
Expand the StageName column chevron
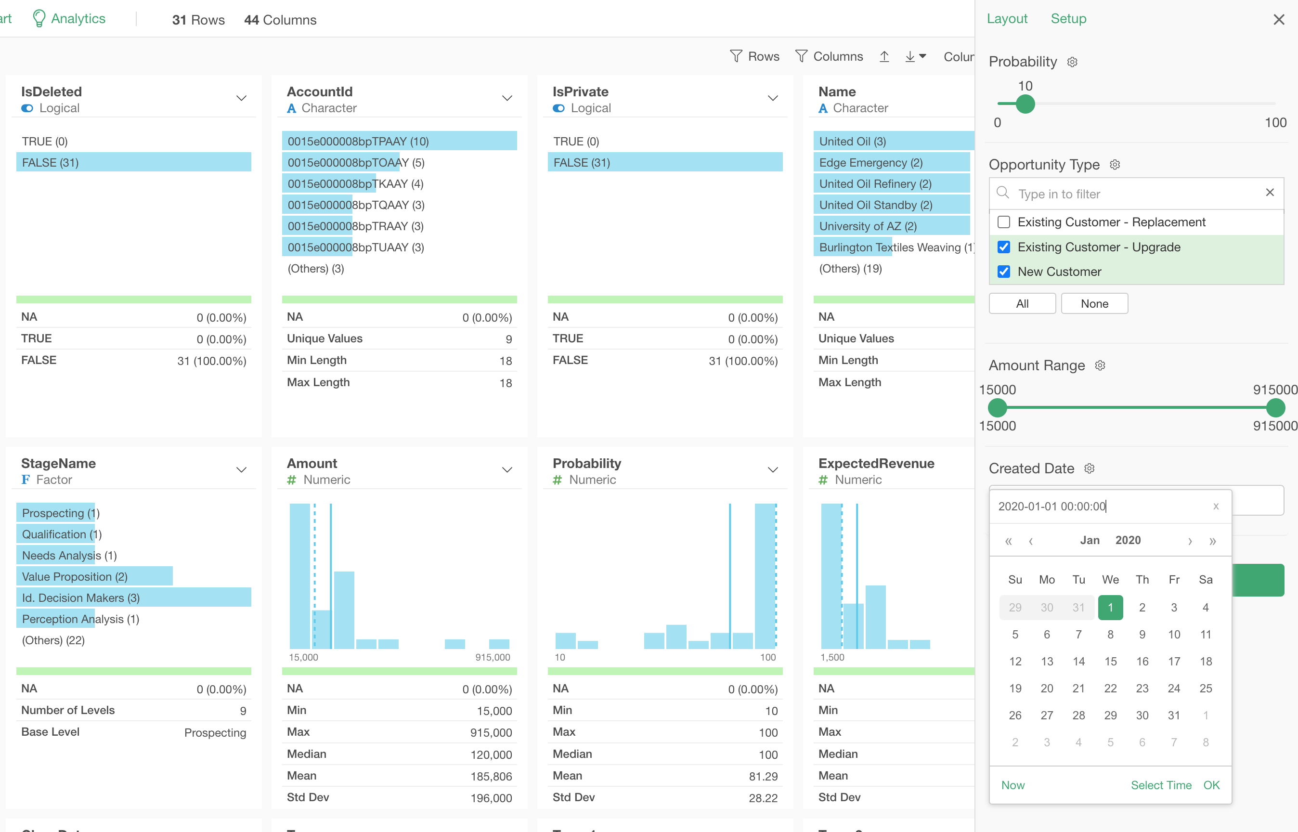242,470
